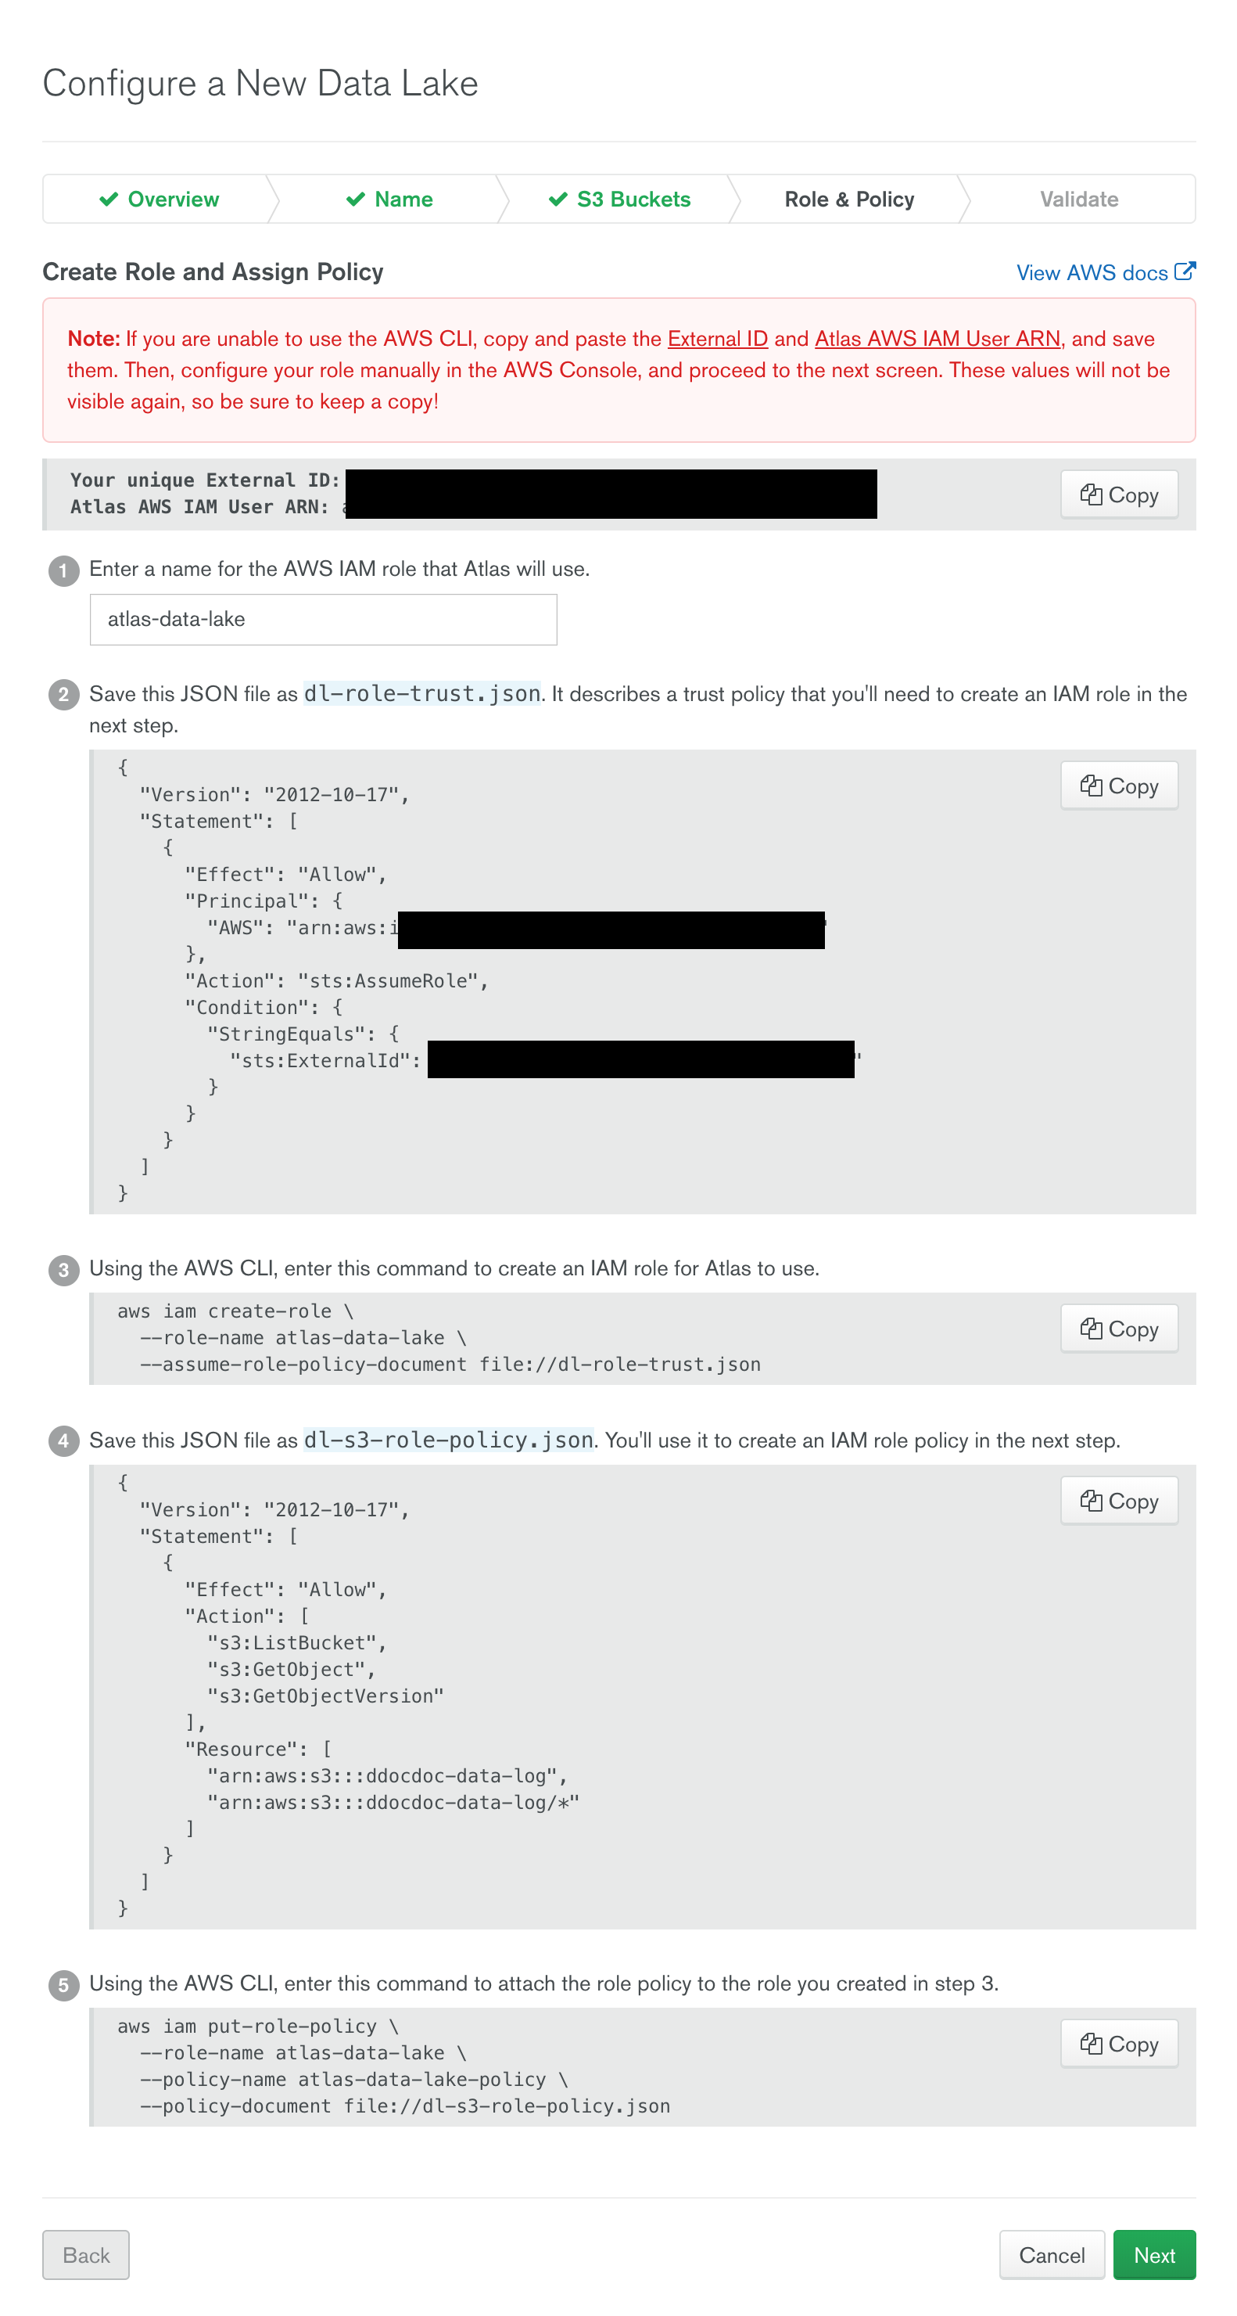Select the Role & Policy step
The image size is (1237, 2316).
(x=848, y=200)
